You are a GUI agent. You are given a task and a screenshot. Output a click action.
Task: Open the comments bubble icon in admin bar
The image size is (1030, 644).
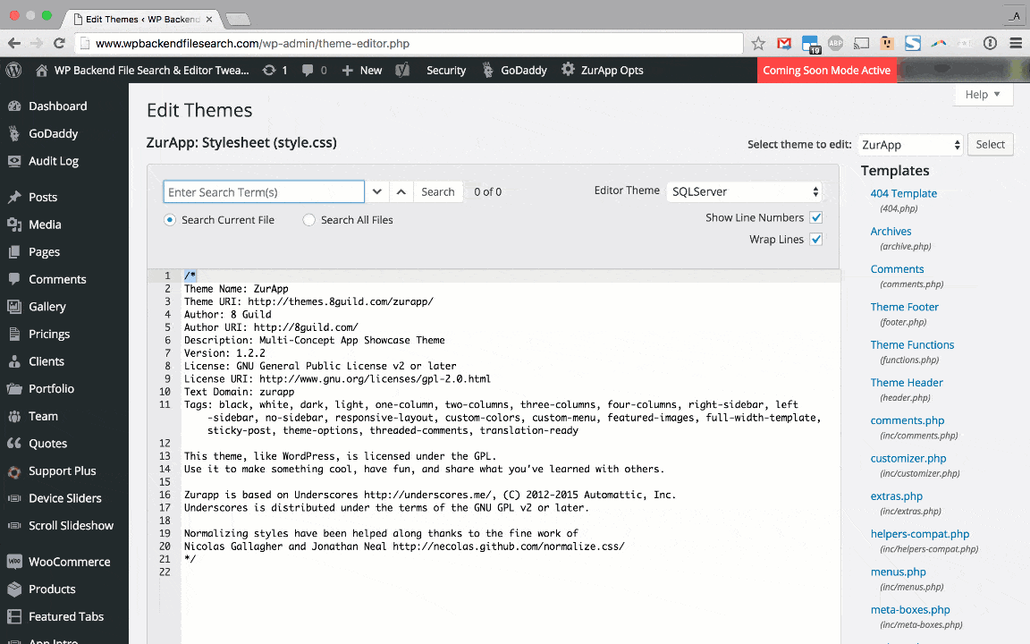coord(307,70)
